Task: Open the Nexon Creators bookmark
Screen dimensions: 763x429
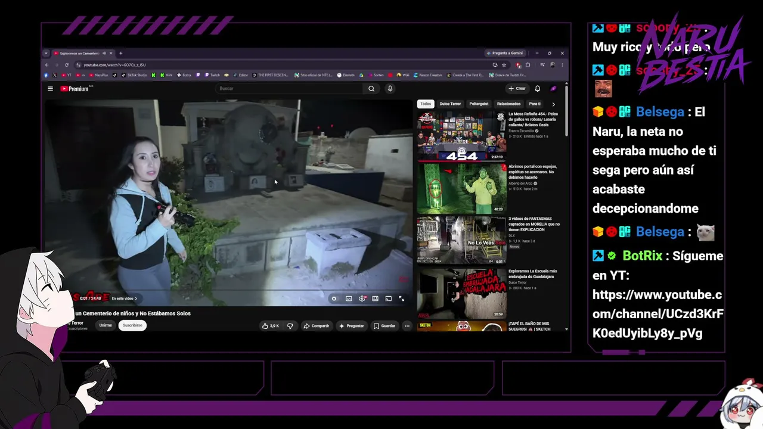Action: pos(428,75)
